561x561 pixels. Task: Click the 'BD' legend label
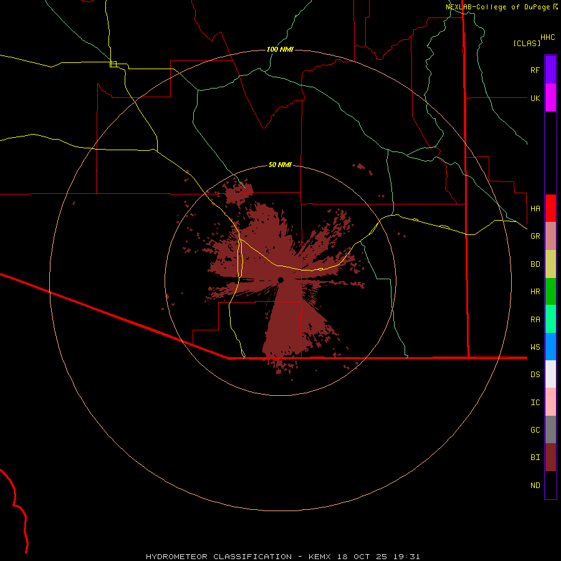point(535,264)
